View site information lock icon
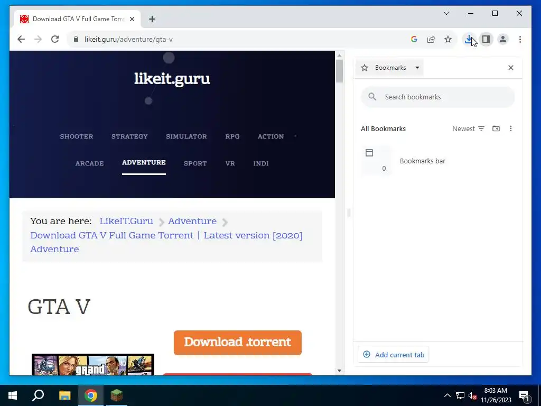This screenshot has height=406, width=541. [x=76, y=39]
